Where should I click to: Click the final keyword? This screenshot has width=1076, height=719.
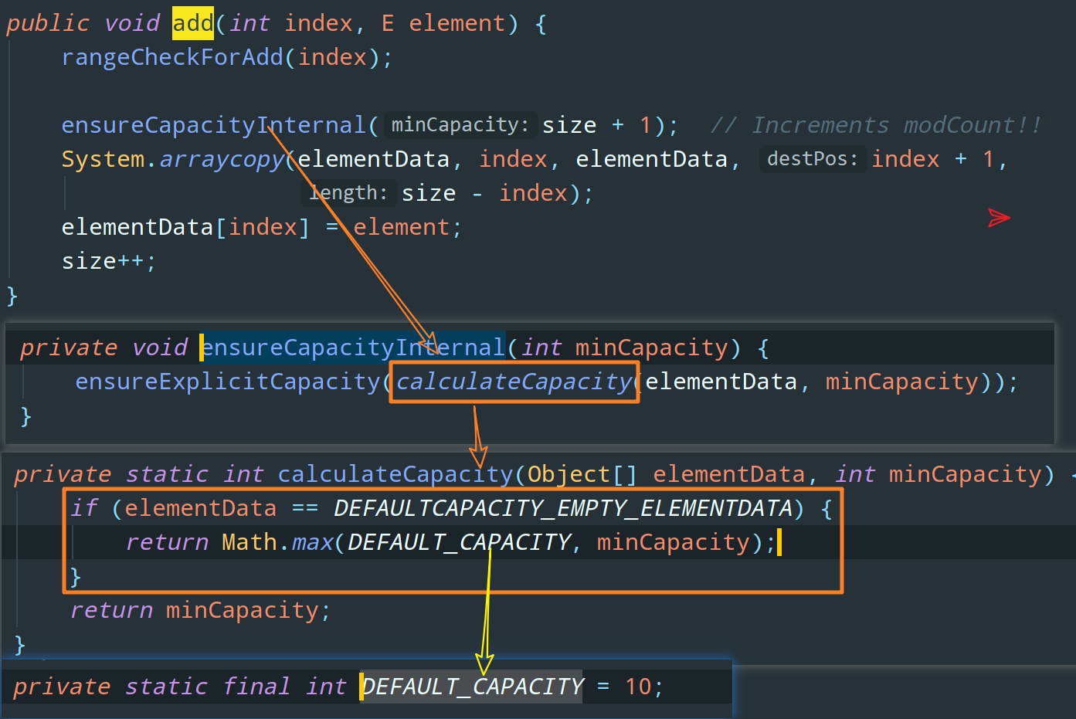(256, 687)
